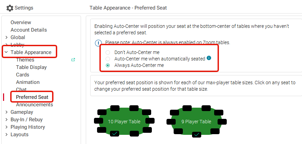The image size is (302, 144).
Task: Open the Themes external link icon
Action: (x=73, y=60)
